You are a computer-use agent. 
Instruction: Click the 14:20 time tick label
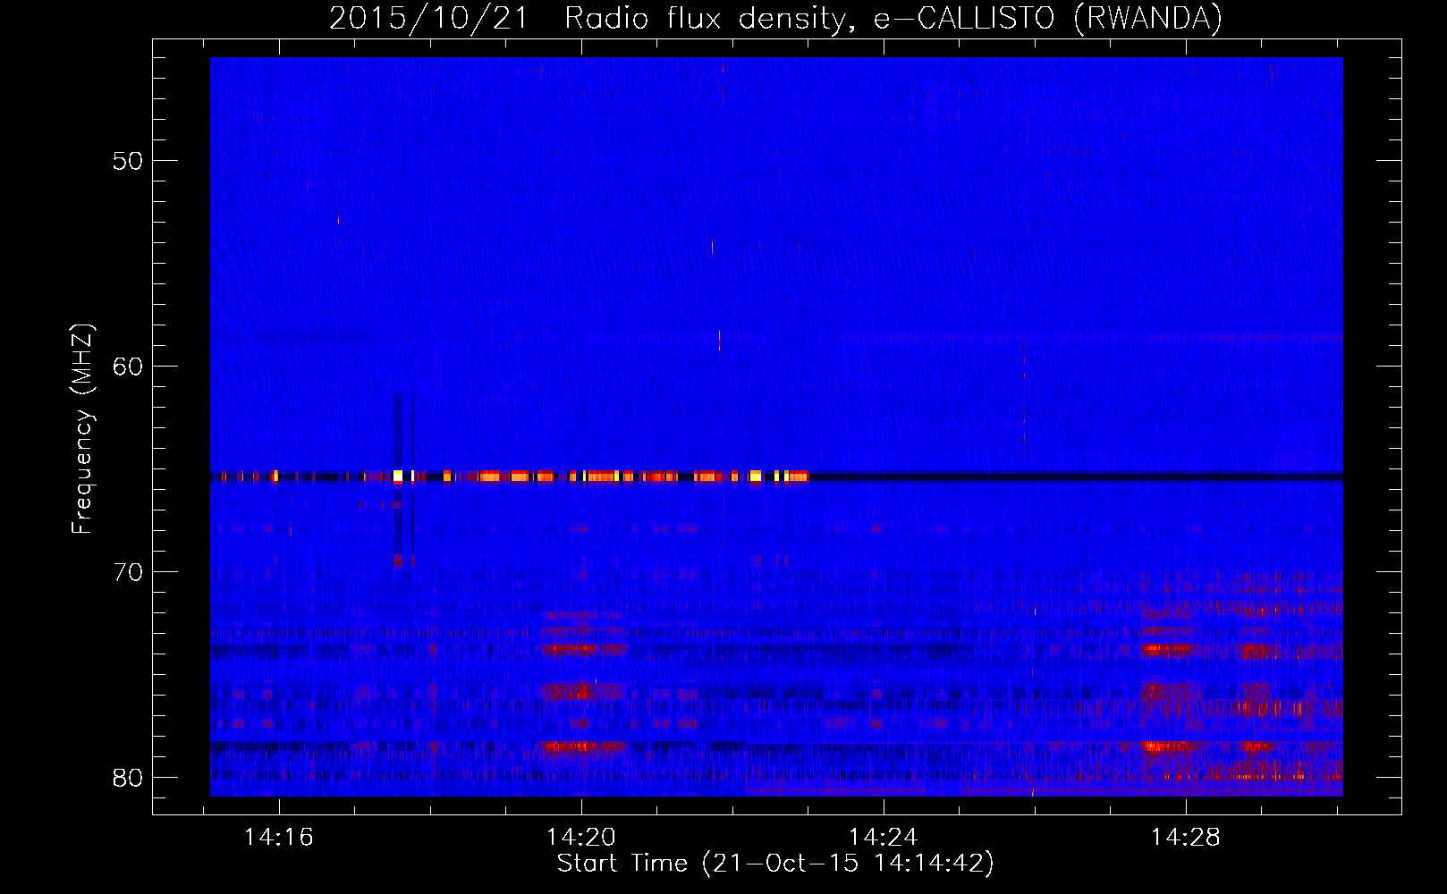coord(581,838)
